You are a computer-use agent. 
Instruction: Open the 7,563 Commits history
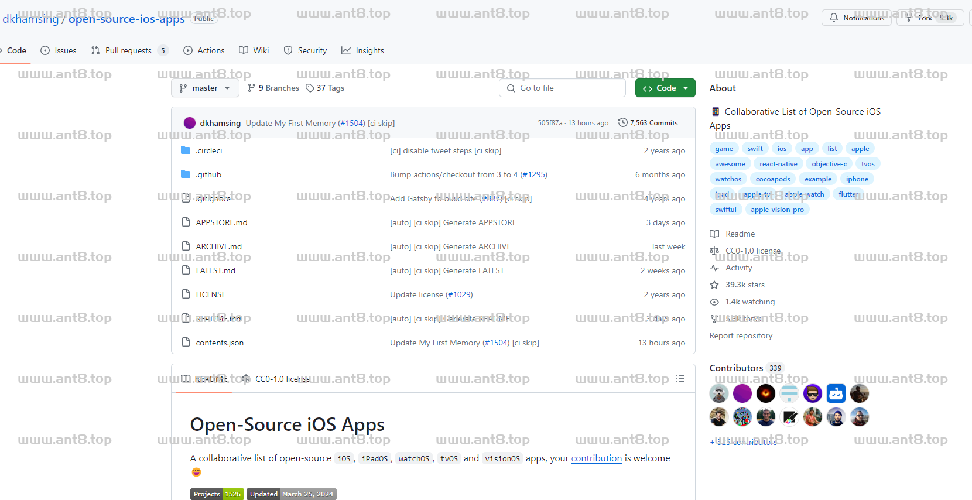tap(648, 123)
